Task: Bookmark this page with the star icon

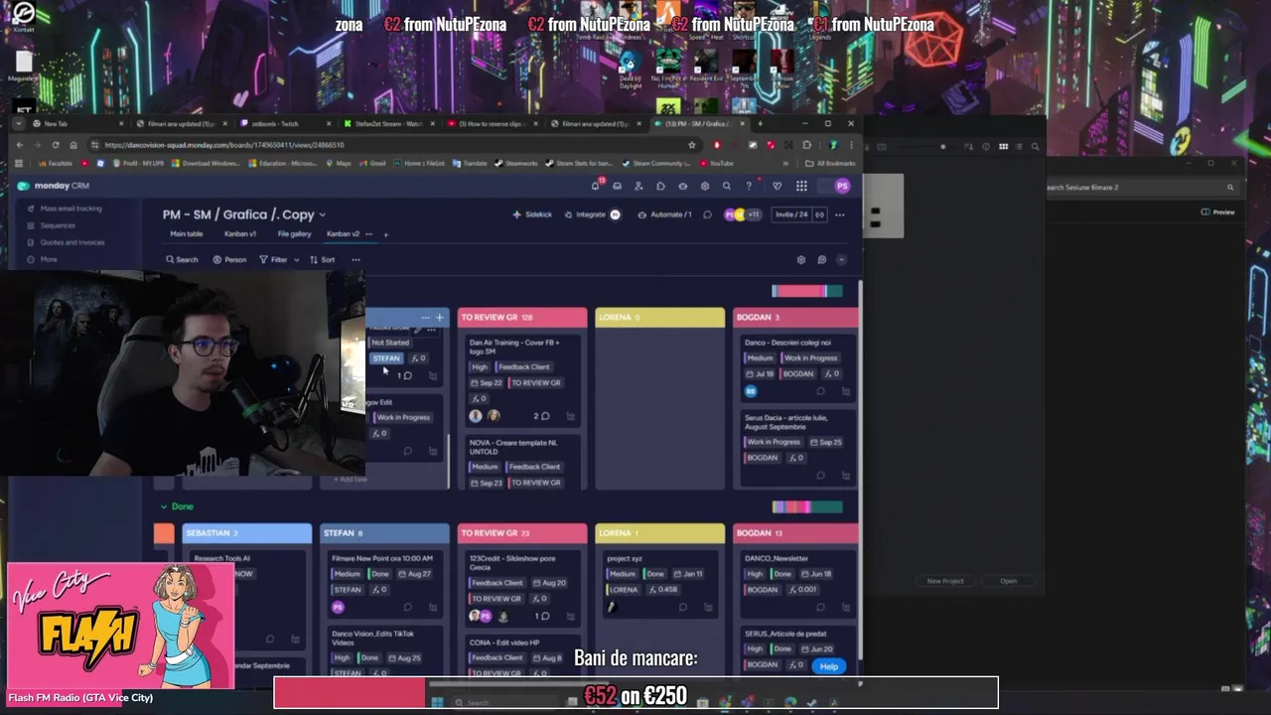Action: click(x=692, y=145)
